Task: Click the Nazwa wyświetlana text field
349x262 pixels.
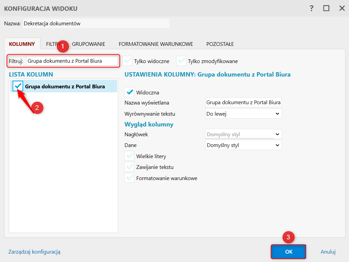Action: click(x=243, y=103)
